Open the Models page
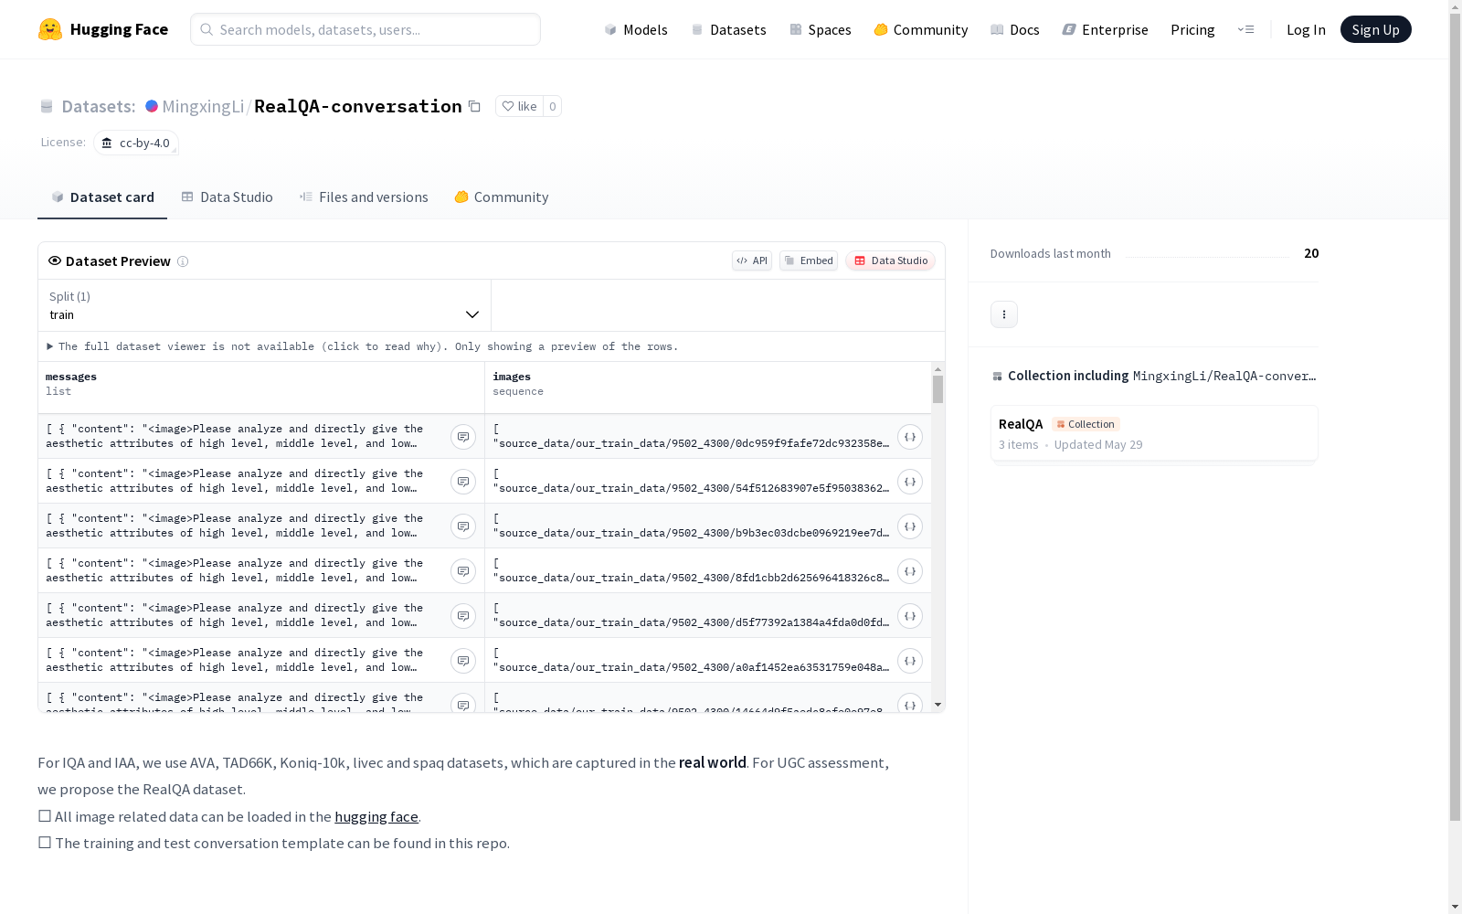 pos(636,29)
